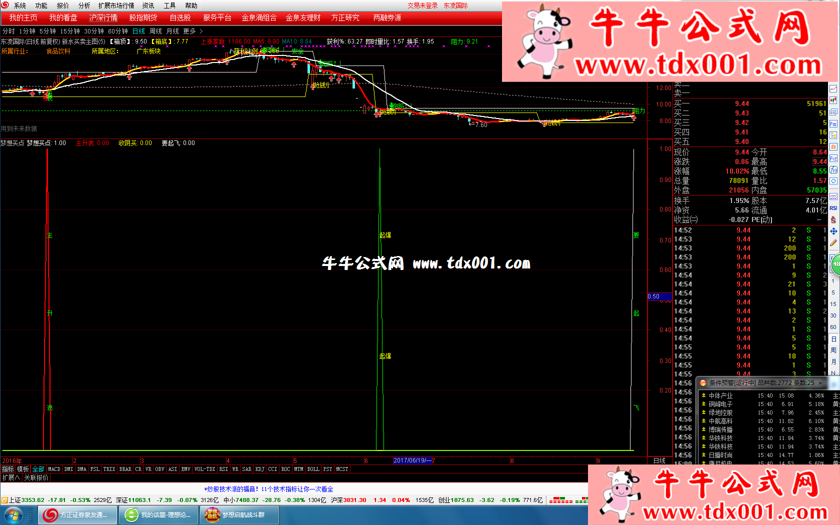This screenshot has width=840, height=525.
Task: Select the VOL-TDX indicator tab
Action: pyautogui.click(x=204, y=469)
